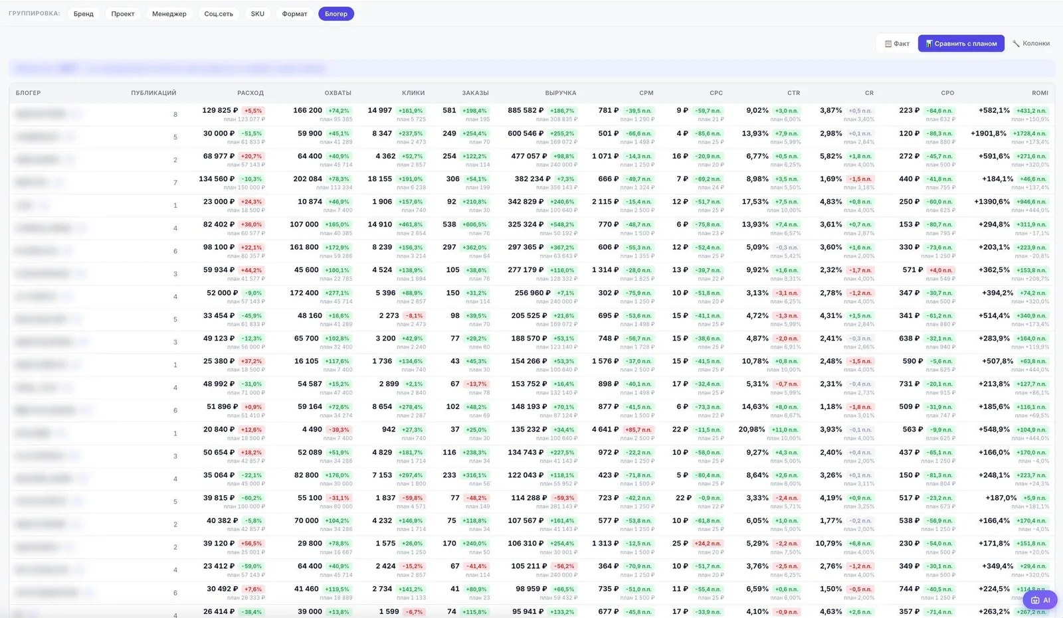Click the 20,98% CTR value

click(752, 429)
